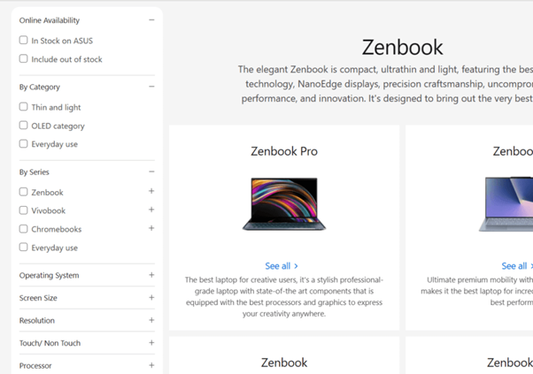Open the Zenbook Pro card title
Image resolution: width=533 pixels, height=374 pixels.
(283, 151)
